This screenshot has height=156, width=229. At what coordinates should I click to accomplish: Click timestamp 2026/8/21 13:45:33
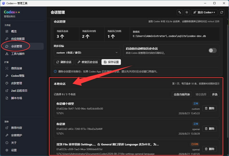189,113
